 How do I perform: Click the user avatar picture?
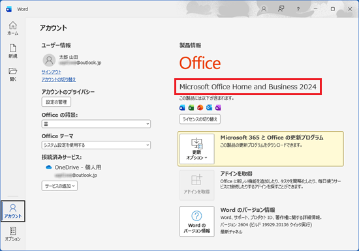coord(49,60)
